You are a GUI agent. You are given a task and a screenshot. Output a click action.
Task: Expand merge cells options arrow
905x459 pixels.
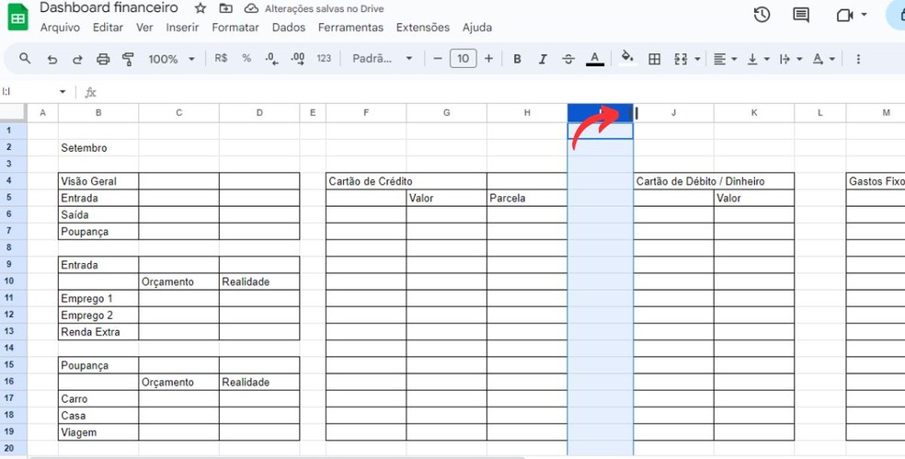pos(698,59)
